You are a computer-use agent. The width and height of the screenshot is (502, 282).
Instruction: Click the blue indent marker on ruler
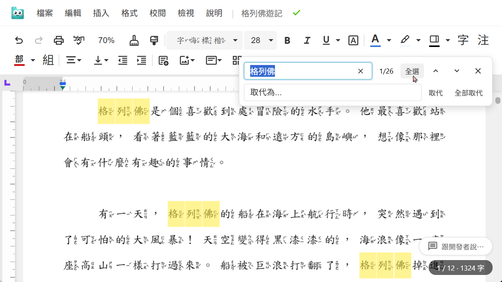(62, 83)
